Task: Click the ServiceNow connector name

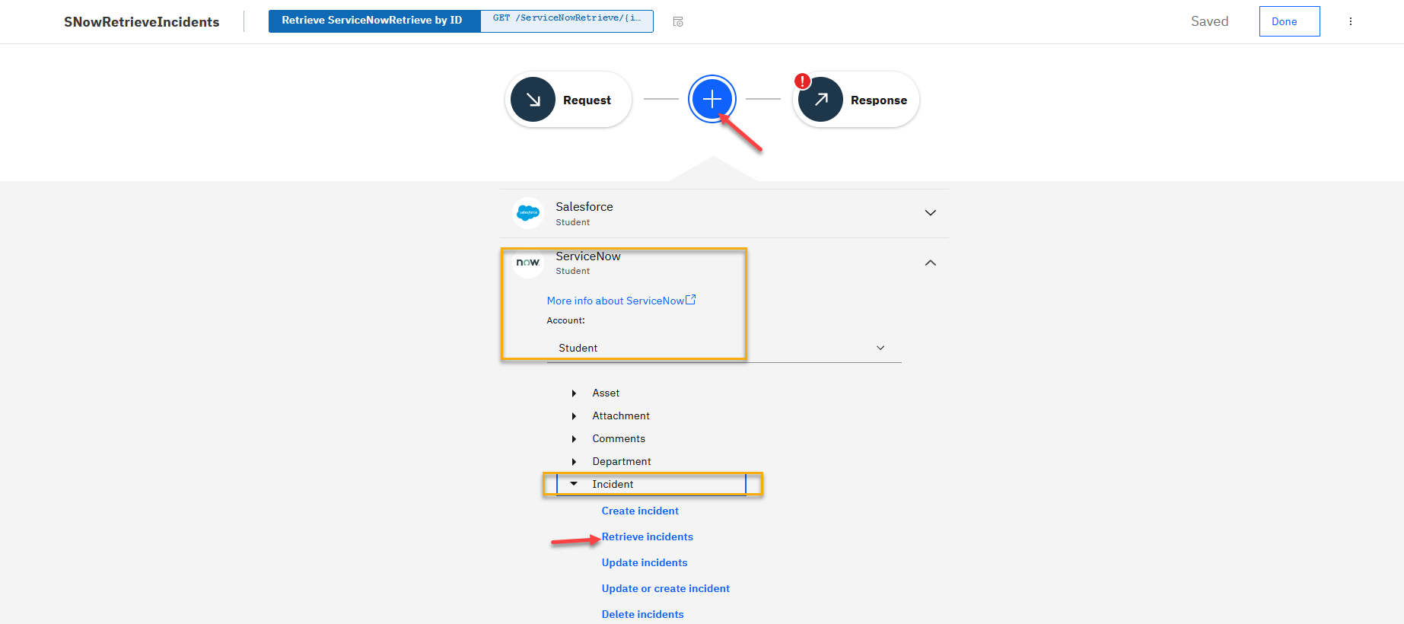Action: (588, 256)
